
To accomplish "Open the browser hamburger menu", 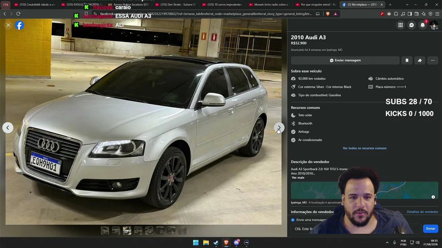I will pyautogui.click(x=437, y=14).
